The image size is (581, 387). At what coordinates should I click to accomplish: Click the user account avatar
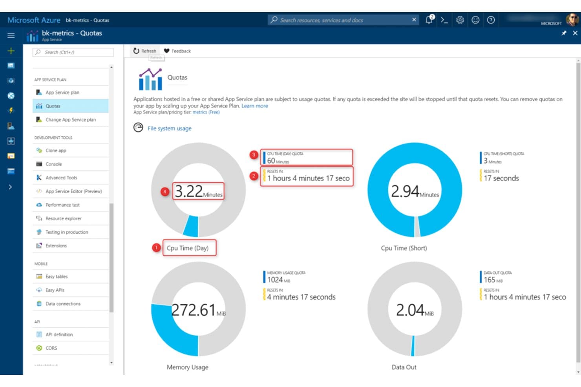[x=572, y=20]
